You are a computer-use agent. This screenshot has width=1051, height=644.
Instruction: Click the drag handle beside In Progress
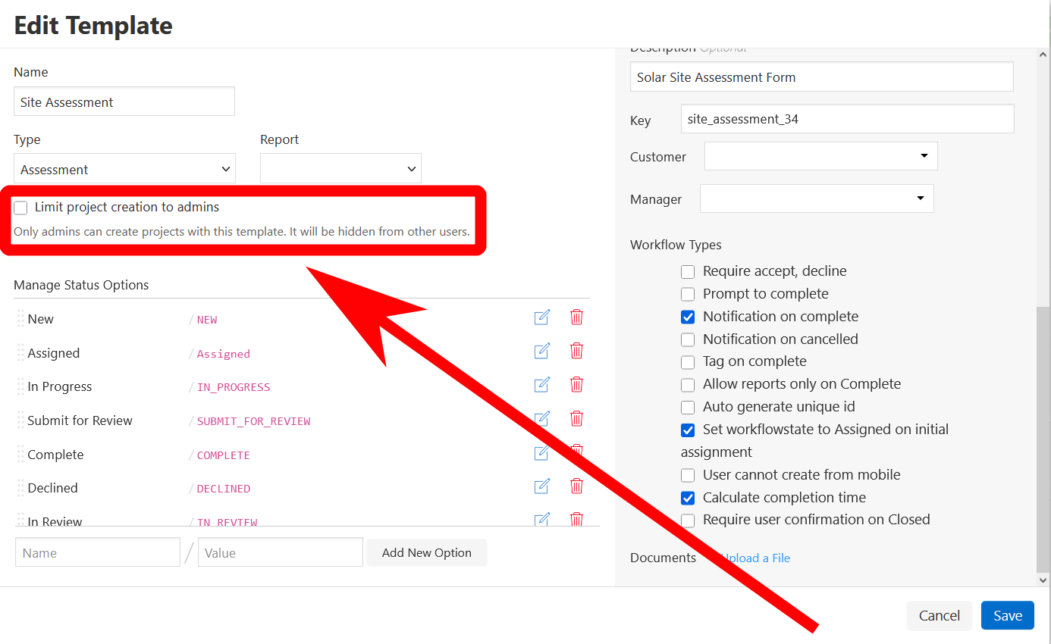click(20, 386)
